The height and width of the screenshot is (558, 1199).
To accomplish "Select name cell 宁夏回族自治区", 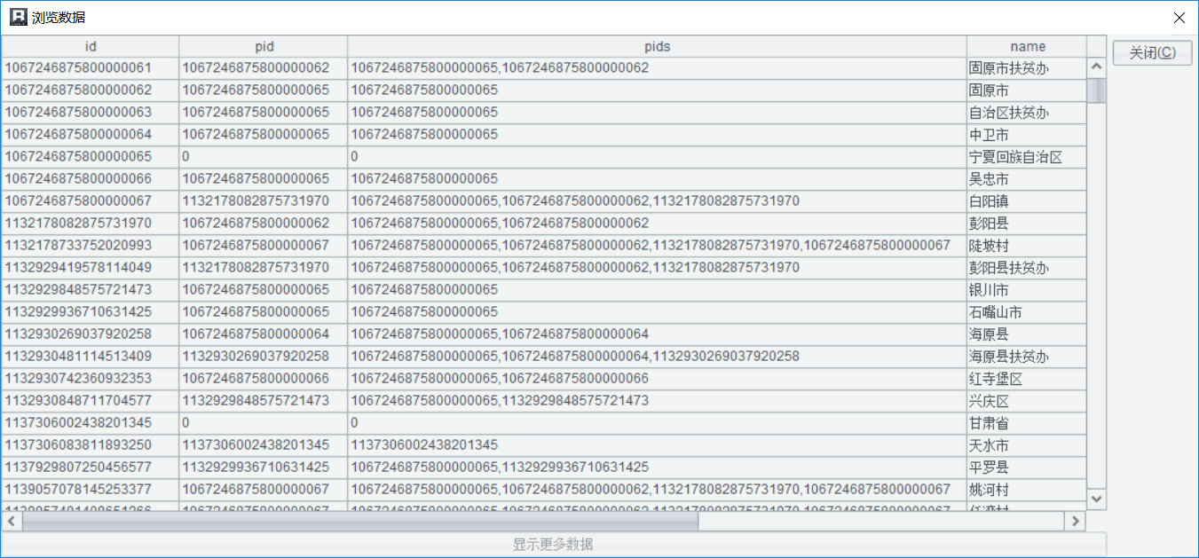I will 1027,157.
